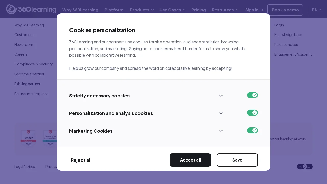Toggle Strictly necessary cookies switch
The width and height of the screenshot is (327, 184).
252,95
